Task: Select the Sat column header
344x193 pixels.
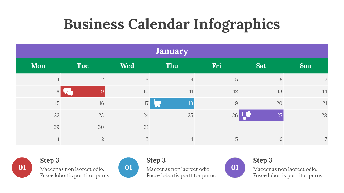Action: click(x=261, y=66)
